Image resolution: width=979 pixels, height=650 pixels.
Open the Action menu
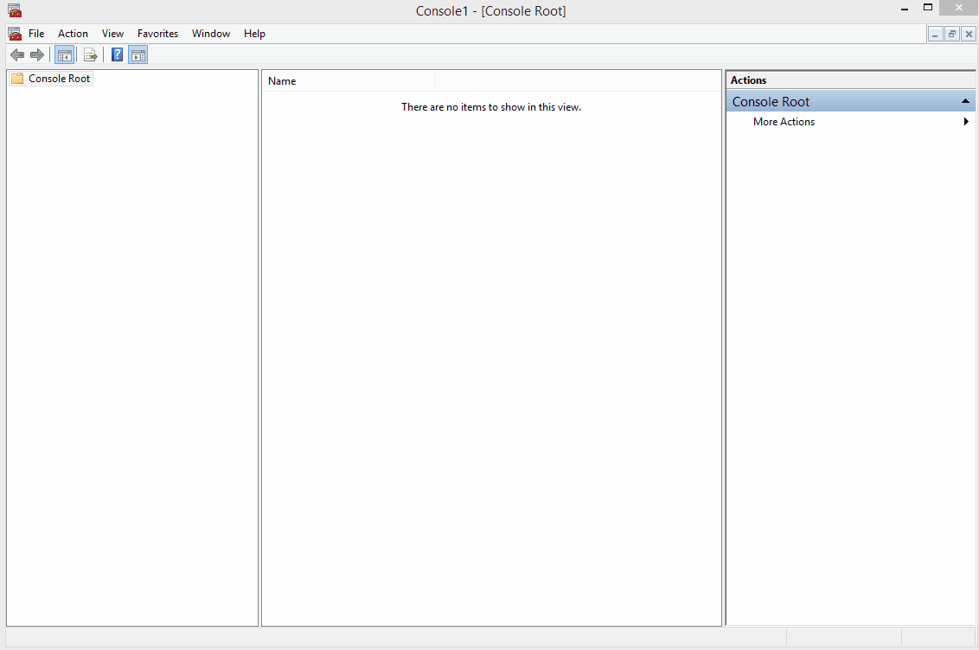pos(73,34)
